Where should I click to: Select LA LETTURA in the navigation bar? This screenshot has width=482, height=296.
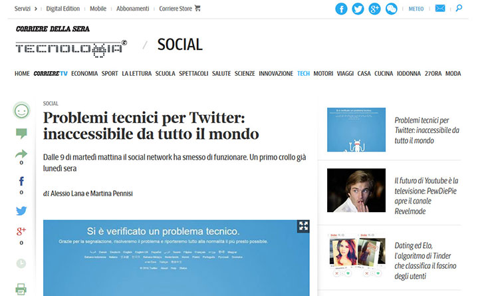[136, 74]
